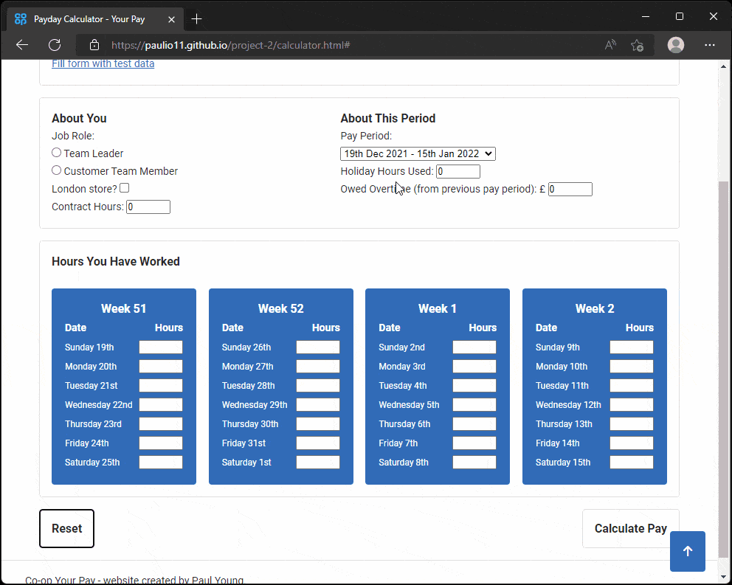Choose Customer Team Member radio button
732x585 pixels.
pos(57,170)
